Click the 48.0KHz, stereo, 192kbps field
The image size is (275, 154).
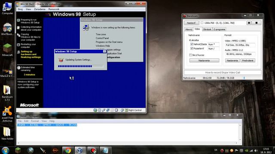tap(240, 54)
